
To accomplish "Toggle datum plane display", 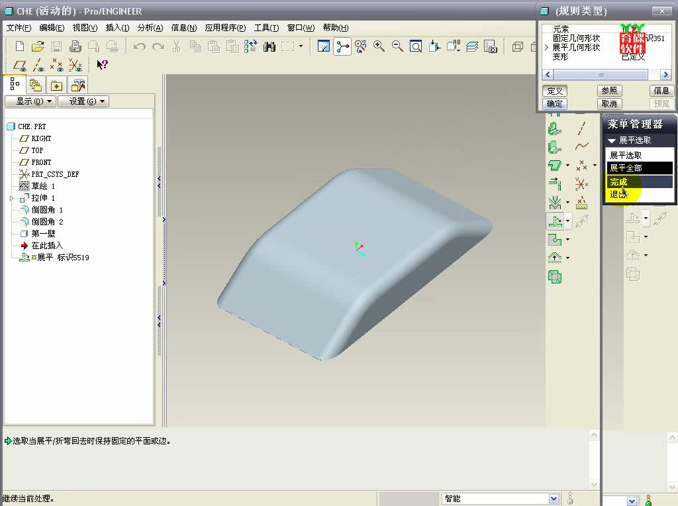I will click(19, 66).
